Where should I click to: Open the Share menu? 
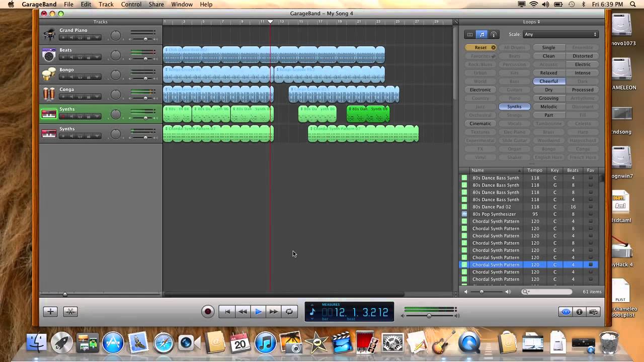coord(156,4)
